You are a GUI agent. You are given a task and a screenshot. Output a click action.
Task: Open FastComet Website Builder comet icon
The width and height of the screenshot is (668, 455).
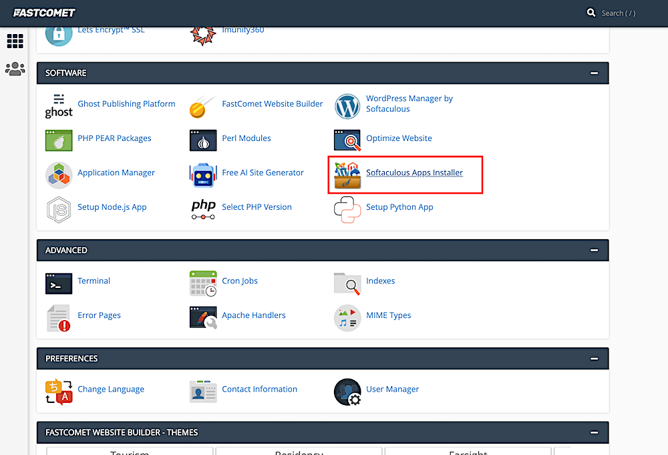coord(203,106)
